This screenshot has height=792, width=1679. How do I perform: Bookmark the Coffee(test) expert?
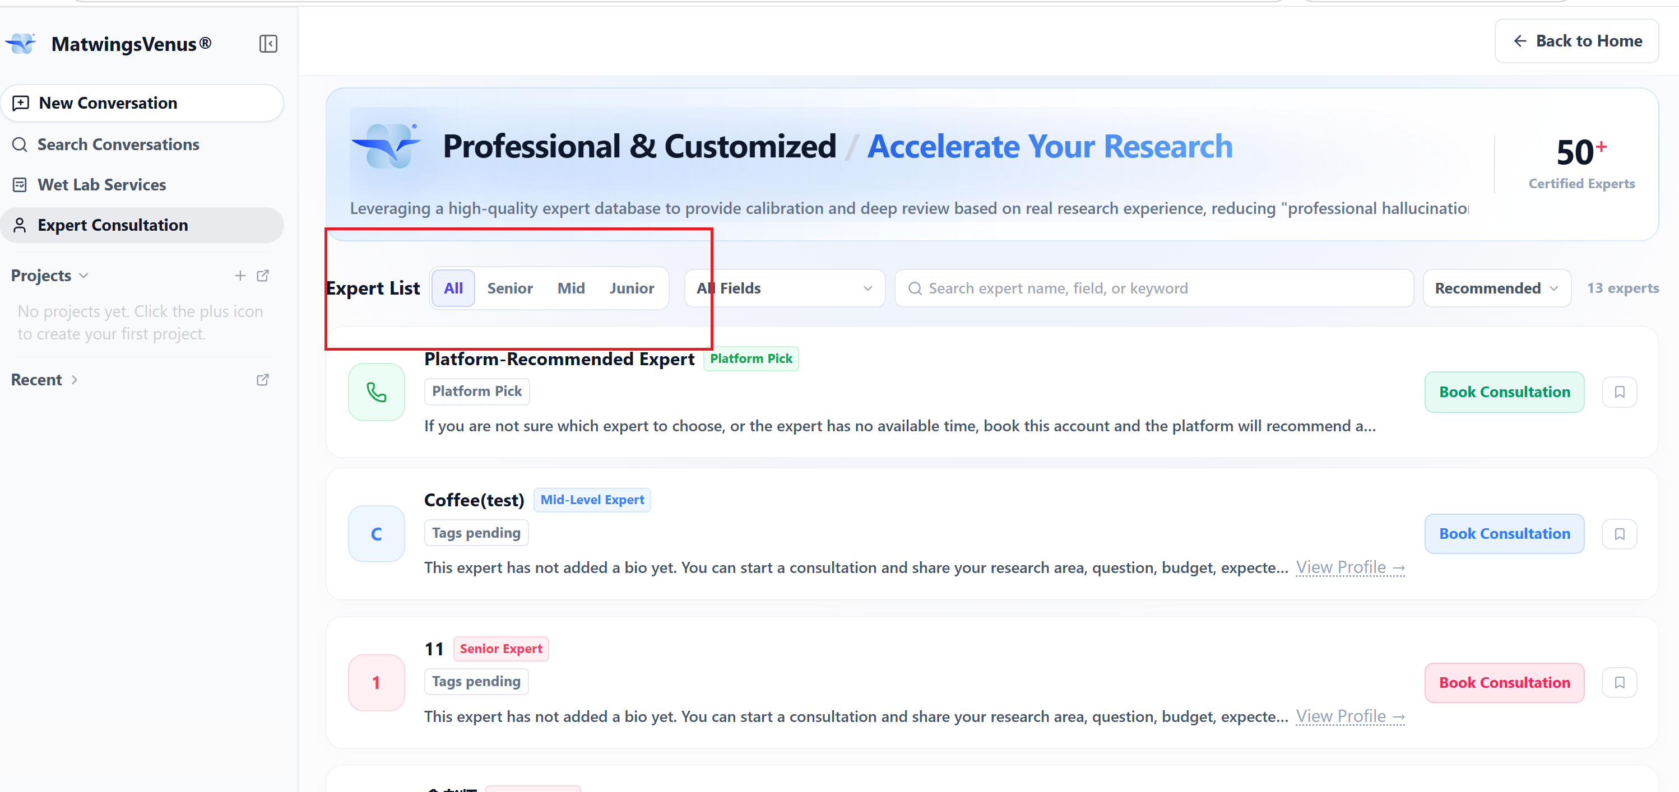[x=1619, y=534]
